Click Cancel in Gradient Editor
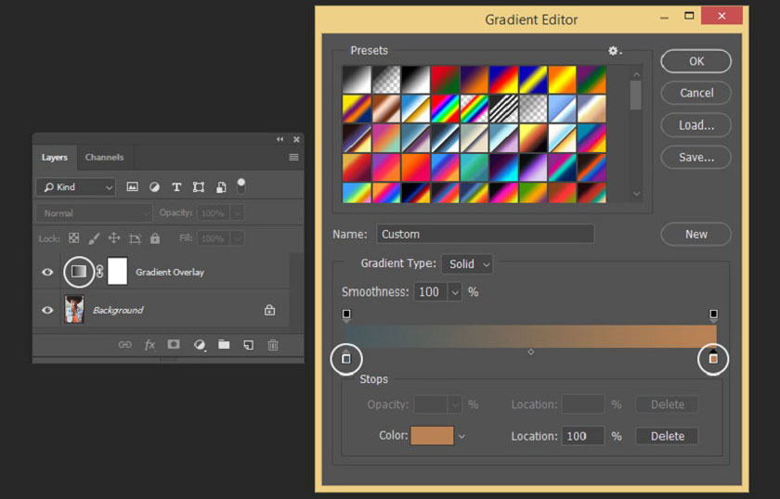The height and width of the screenshot is (499, 780). tap(695, 93)
